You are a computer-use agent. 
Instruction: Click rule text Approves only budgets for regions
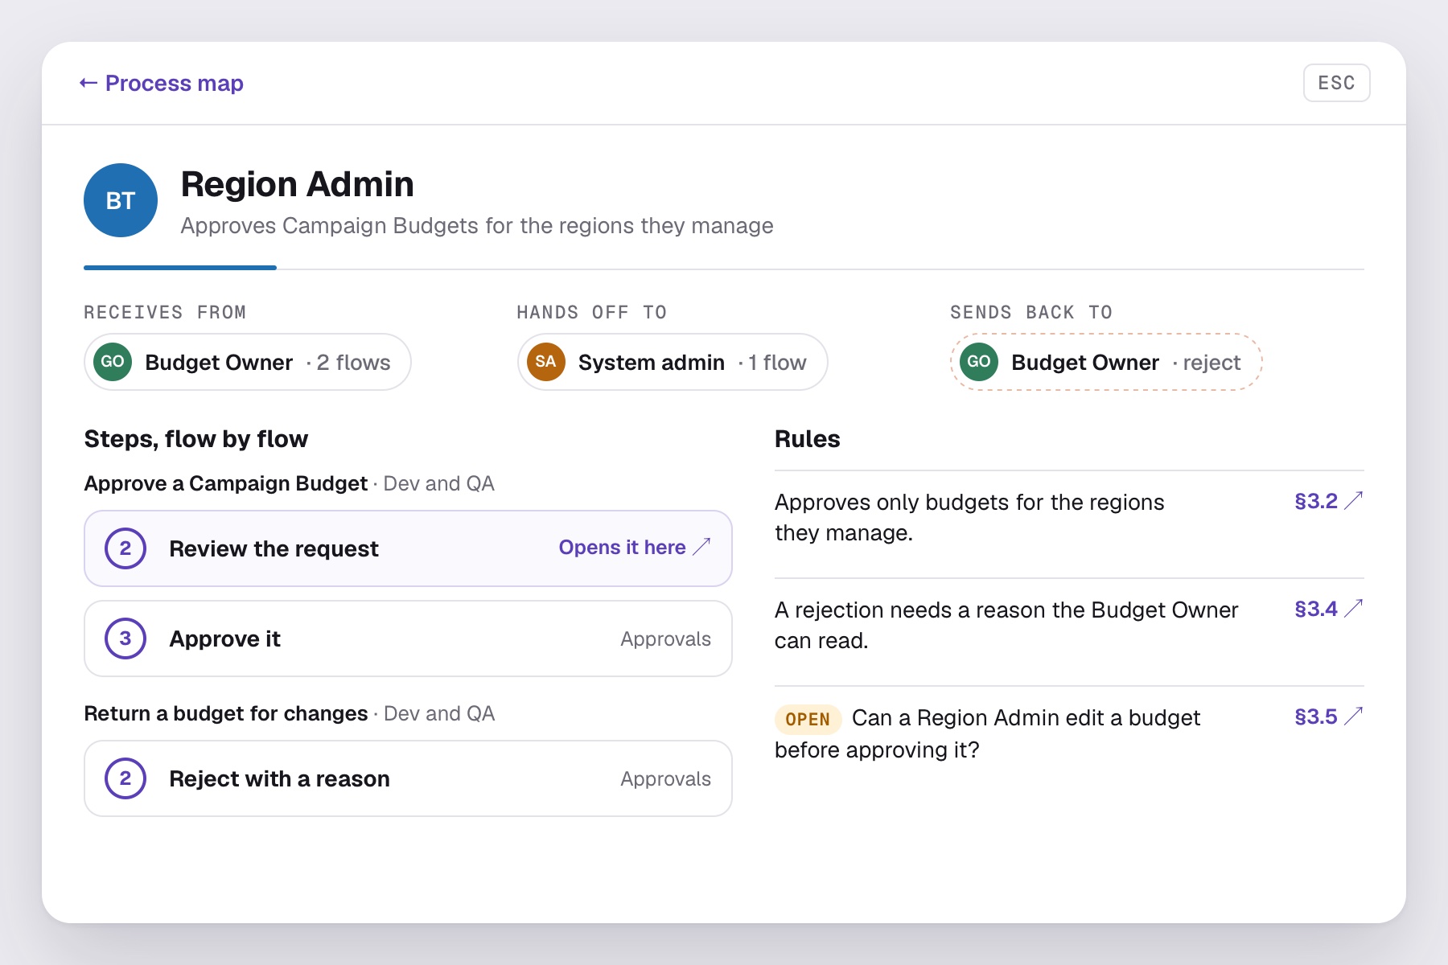(969, 517)
